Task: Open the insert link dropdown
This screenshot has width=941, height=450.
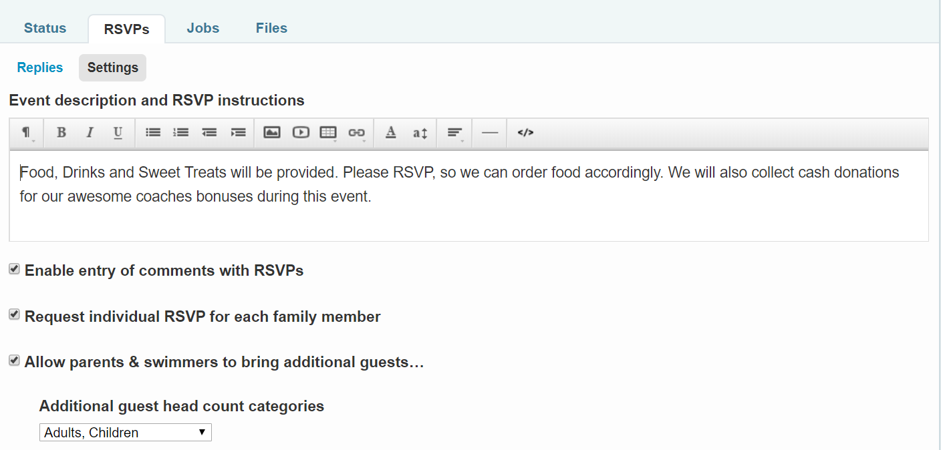Action: (357, 132)
